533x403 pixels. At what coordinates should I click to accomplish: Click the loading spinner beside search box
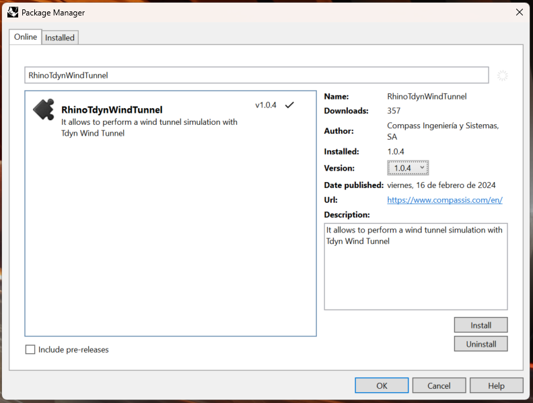[x=503, y=75]
